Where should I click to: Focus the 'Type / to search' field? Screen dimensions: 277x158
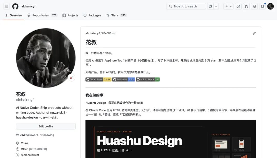(186, 6)
